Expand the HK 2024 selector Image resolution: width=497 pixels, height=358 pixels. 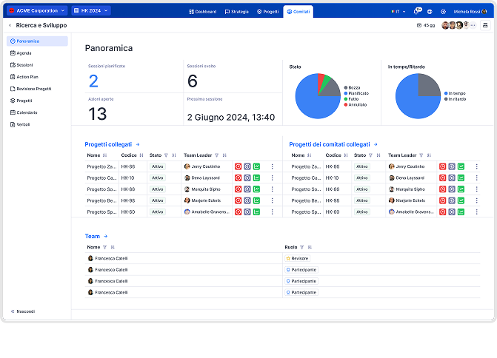[91, 11]
